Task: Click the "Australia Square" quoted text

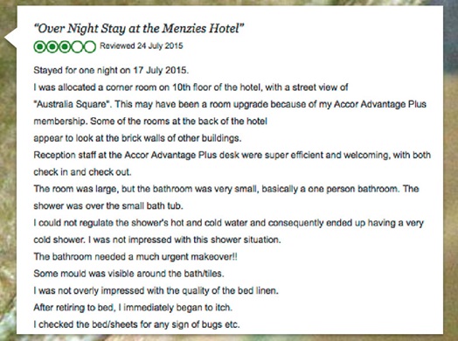Action: click(72, 104)
